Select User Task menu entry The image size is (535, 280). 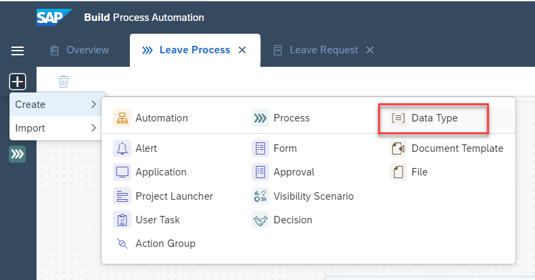pos(157,220)
